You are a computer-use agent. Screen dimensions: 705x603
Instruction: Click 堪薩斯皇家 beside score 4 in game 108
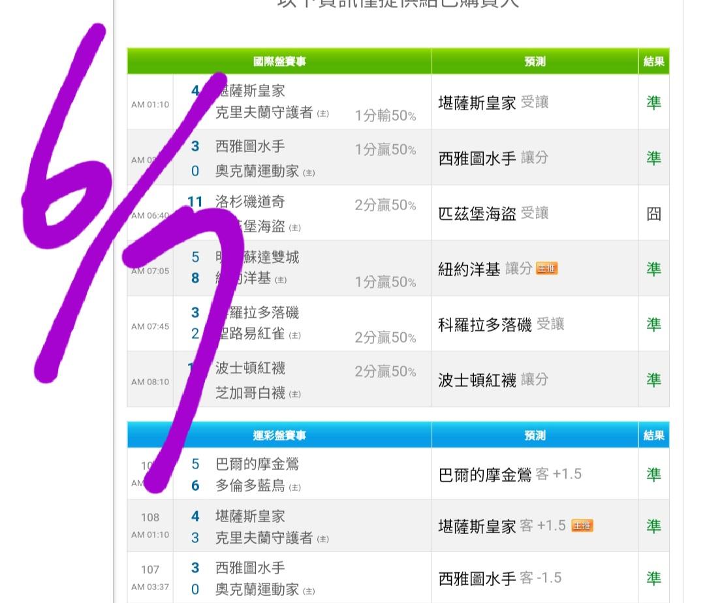tap(250, 516)
